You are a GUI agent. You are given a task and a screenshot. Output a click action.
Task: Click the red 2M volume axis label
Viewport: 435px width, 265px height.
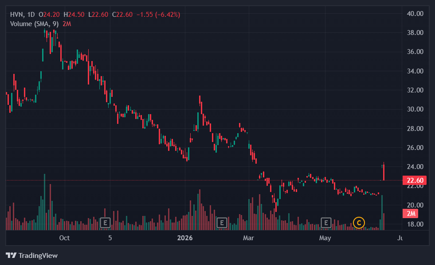[410, 214]
